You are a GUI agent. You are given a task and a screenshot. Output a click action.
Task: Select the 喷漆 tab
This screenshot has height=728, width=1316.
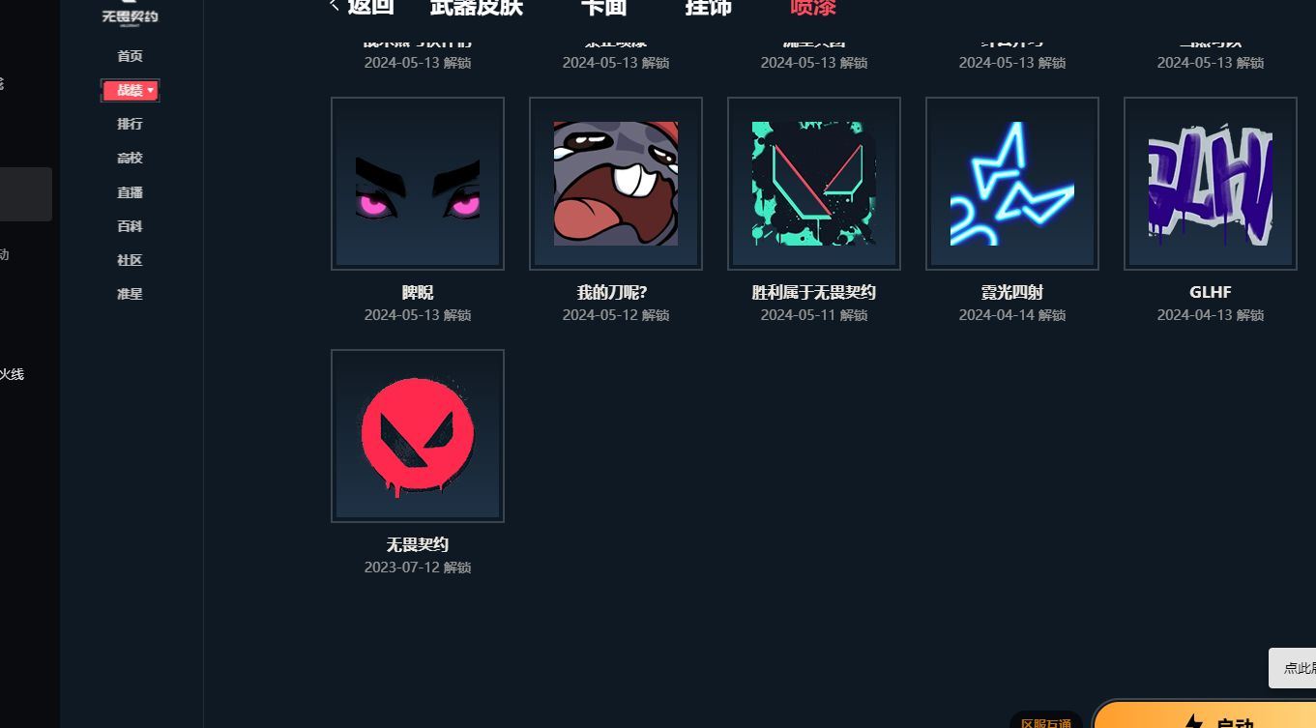tap(813, 8)
